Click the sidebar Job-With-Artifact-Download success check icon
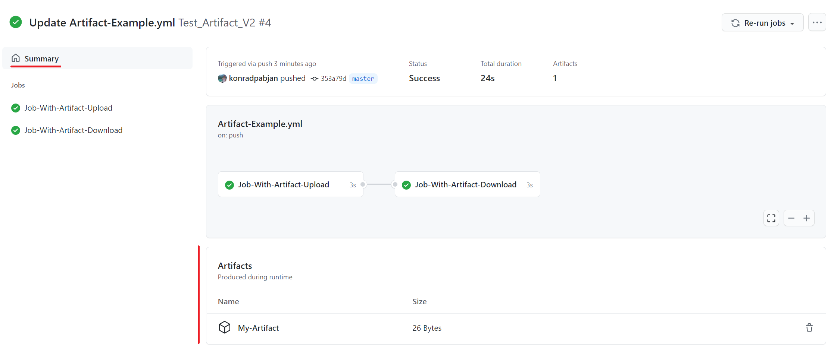Viewport: 831px width, 349px height. click(16, 130)
